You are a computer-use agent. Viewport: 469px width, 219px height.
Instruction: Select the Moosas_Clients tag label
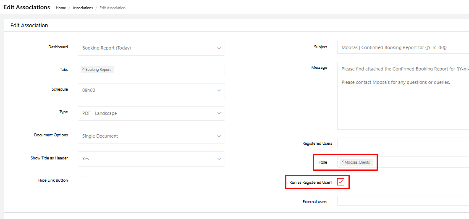(x=357, y=162)
